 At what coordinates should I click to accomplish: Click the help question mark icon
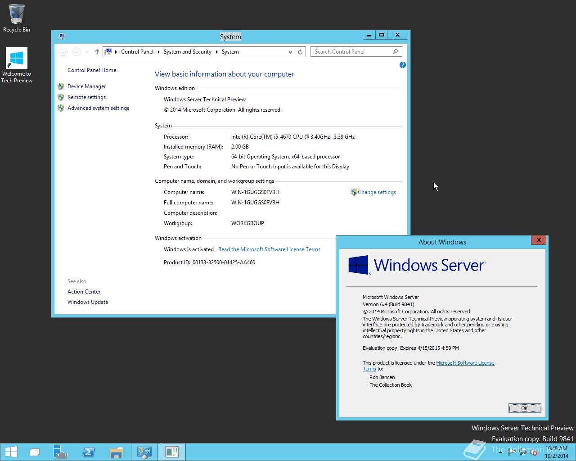(403, 65)
